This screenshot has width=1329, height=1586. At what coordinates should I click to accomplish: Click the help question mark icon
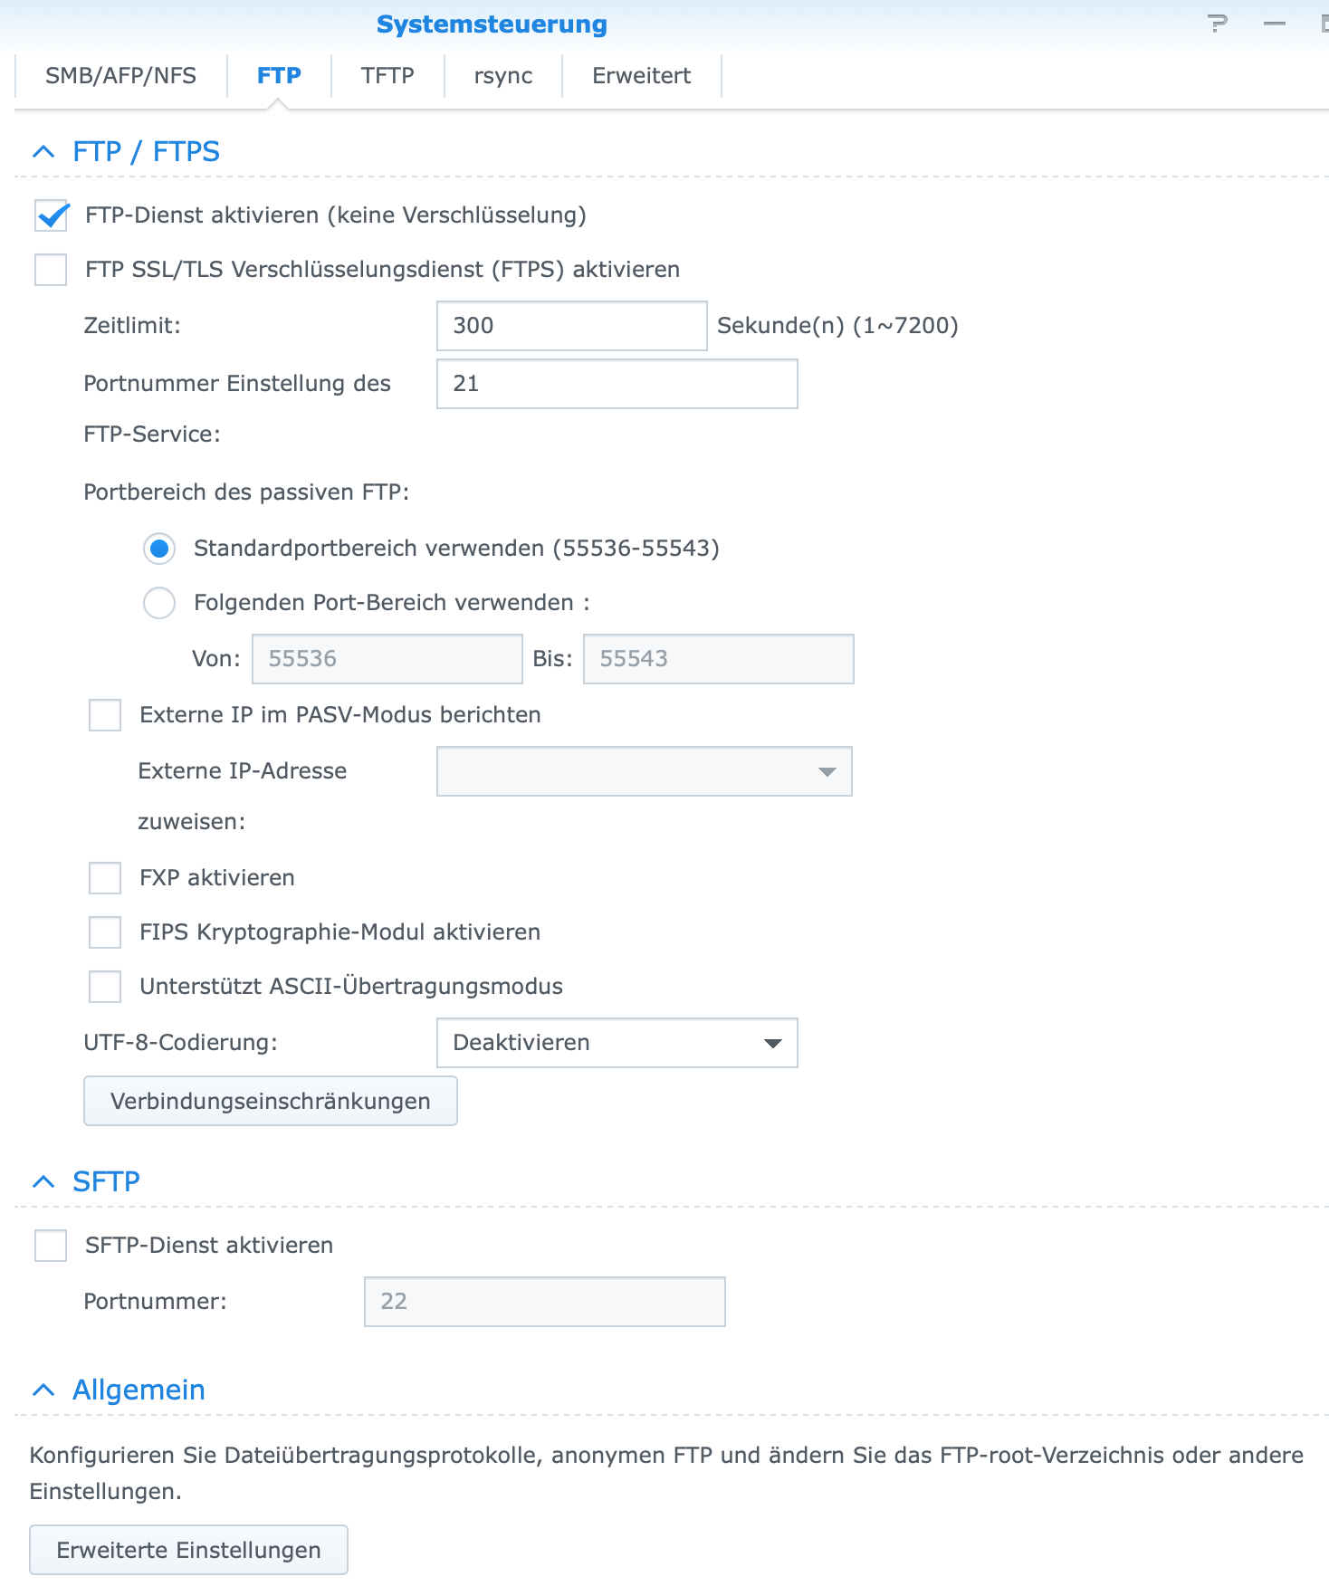click(1218, 24)
